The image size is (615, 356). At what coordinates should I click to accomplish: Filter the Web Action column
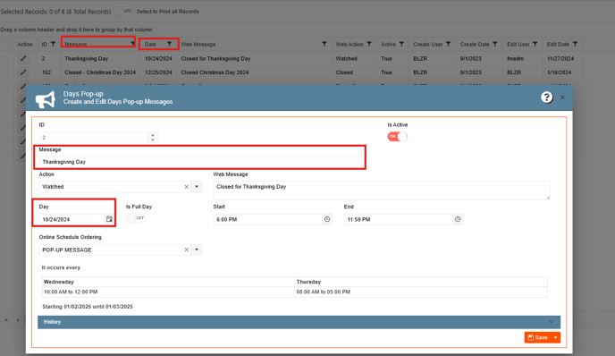pyautogui.click(x=369, y=44)
